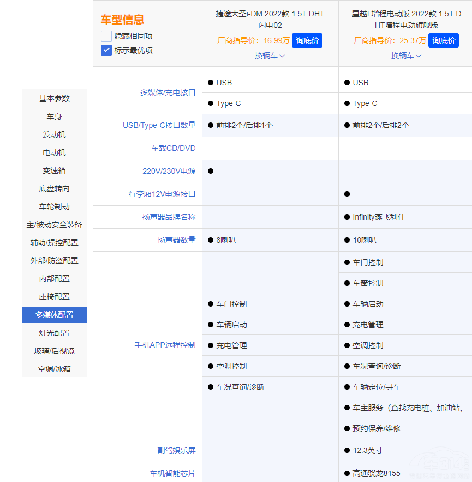This screenshot has width=472, height=482.
Task: Click the 扬声器品牌名称 parameter link
Action: tap(169, 217)
